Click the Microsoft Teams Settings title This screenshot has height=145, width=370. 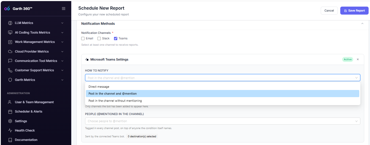[x=109, y=59]
